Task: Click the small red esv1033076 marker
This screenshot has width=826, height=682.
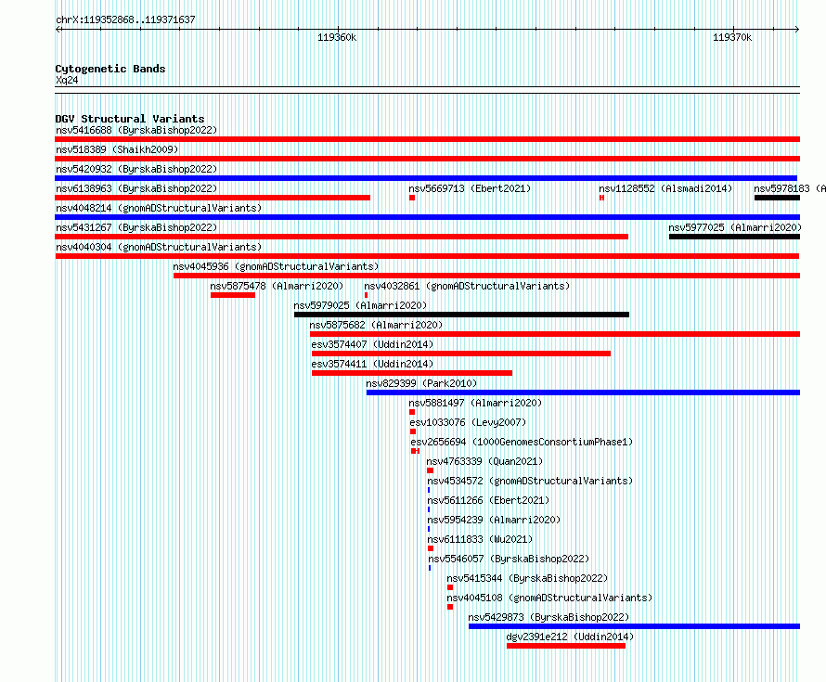Action: click(x=412, y=431)
